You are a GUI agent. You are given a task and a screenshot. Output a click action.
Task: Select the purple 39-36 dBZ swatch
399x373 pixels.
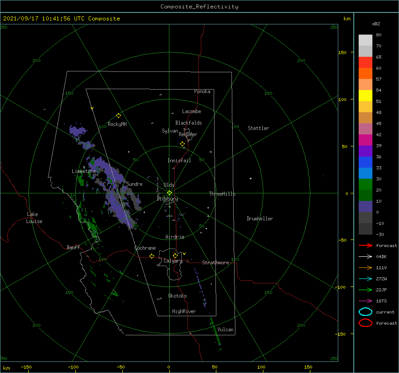[365, 151]
